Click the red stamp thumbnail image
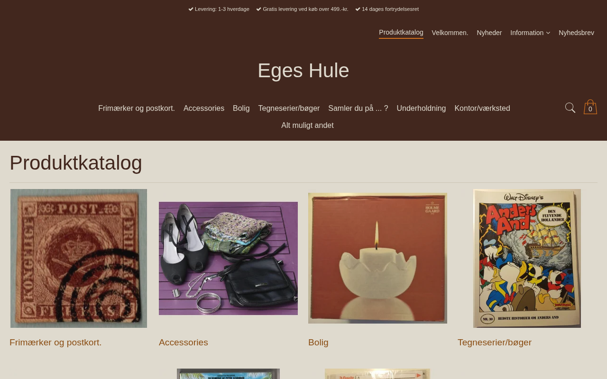This screenshot has width=607, height=379. (x=79, y=258)
